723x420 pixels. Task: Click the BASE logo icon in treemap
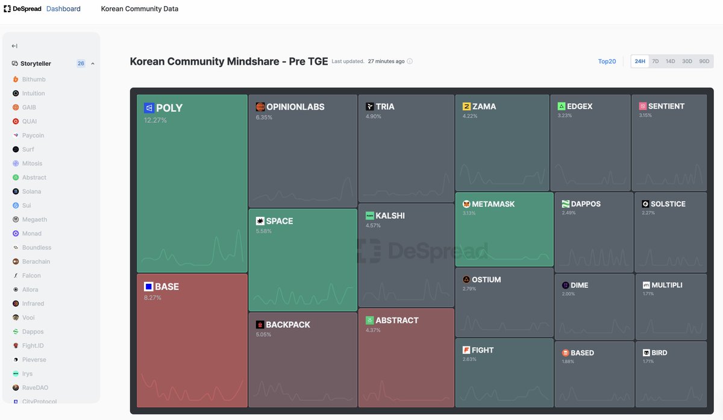coord(148,287)
